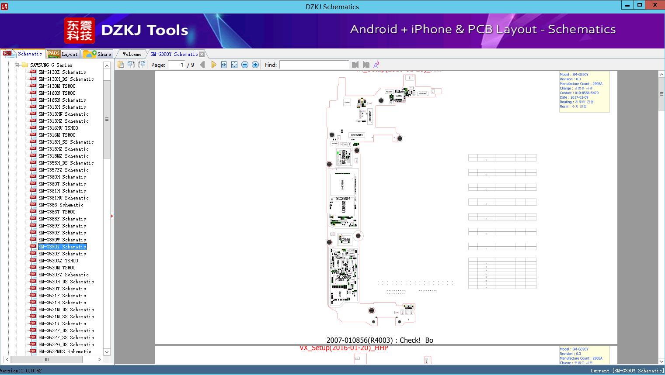Collapse the SAMSUNG G Series tree node
Screen dimensions: 665x375
point(17,65)
